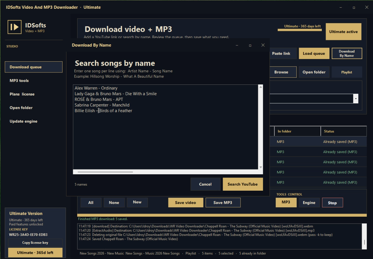Maximize the main IDSofts window

pos(354,7)
